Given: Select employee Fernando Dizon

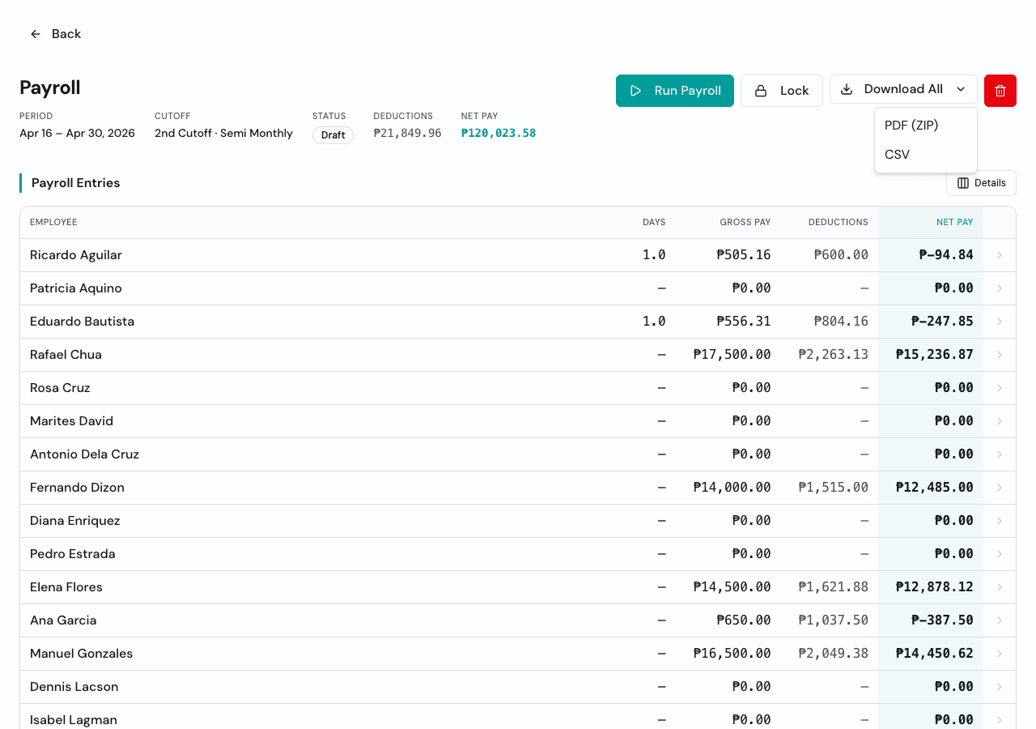Looking at the screenshot, I should pyautogui.click(x=77, y=488).
